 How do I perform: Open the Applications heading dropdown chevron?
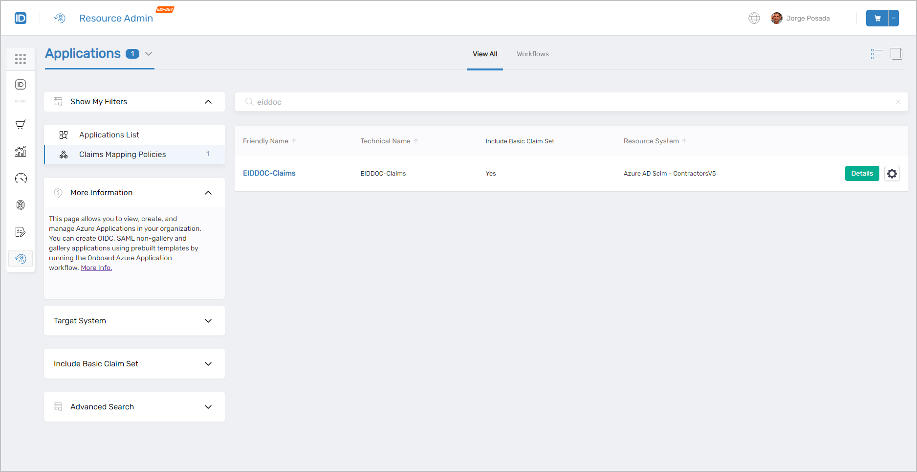pyautogui.click(x=148, y=54)
